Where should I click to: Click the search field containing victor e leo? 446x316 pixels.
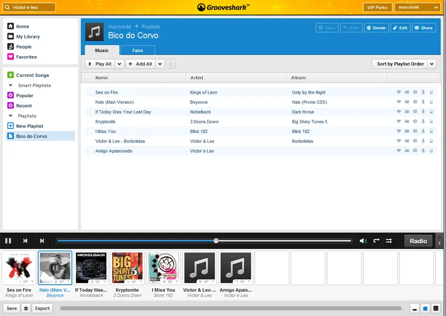(x=29, y=7)
